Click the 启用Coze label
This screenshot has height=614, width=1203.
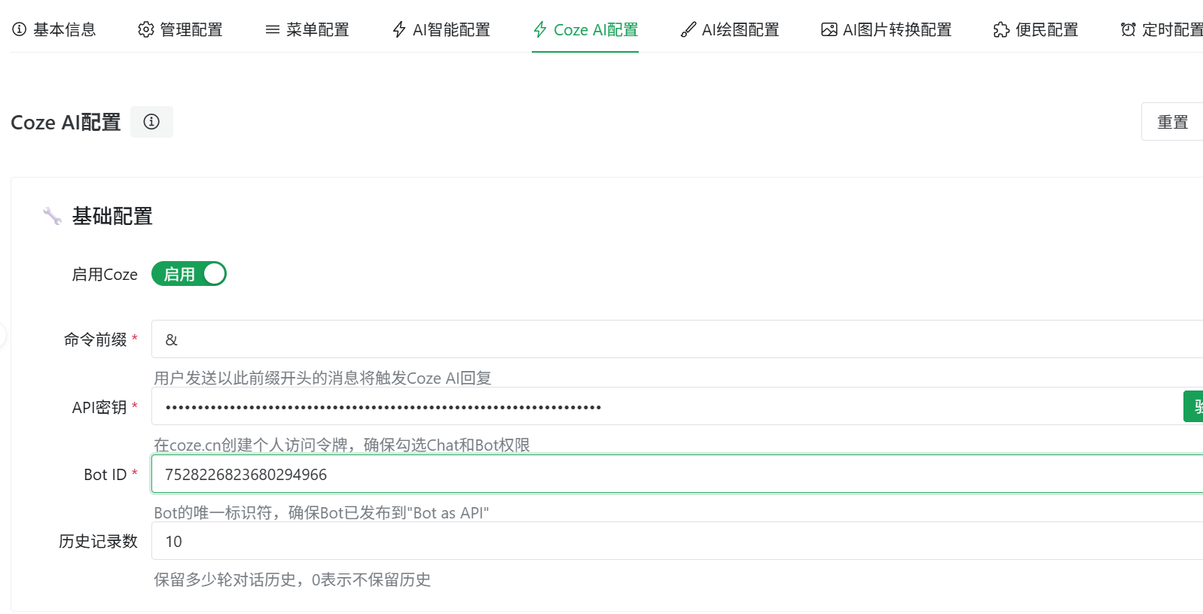(x=105, y=275)
